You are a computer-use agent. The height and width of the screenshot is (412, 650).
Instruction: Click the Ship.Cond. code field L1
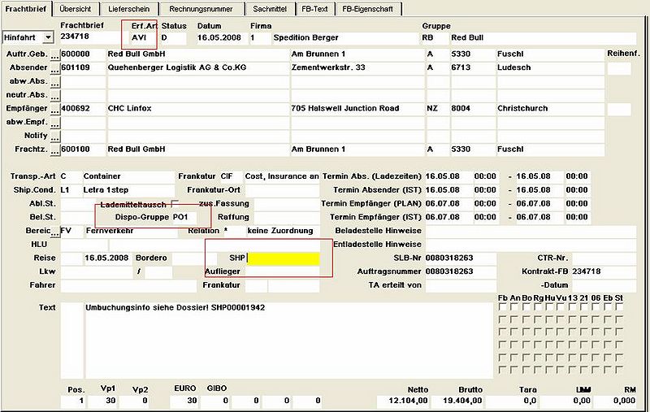click(x=71, y=190)
